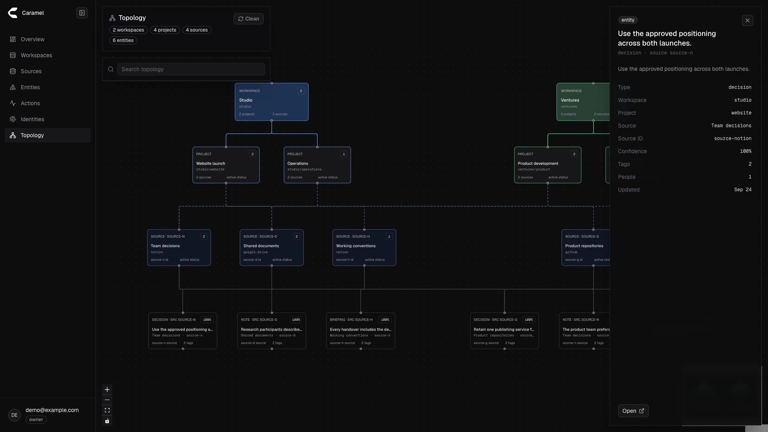
Task: Open 'Retain one publishing service' decision card
Action: (x=504, y=331)
